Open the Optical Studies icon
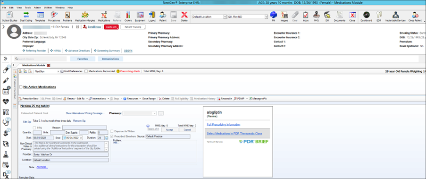Image resolution: width=426 pixels, height=179 pixels. coord(9,17)
